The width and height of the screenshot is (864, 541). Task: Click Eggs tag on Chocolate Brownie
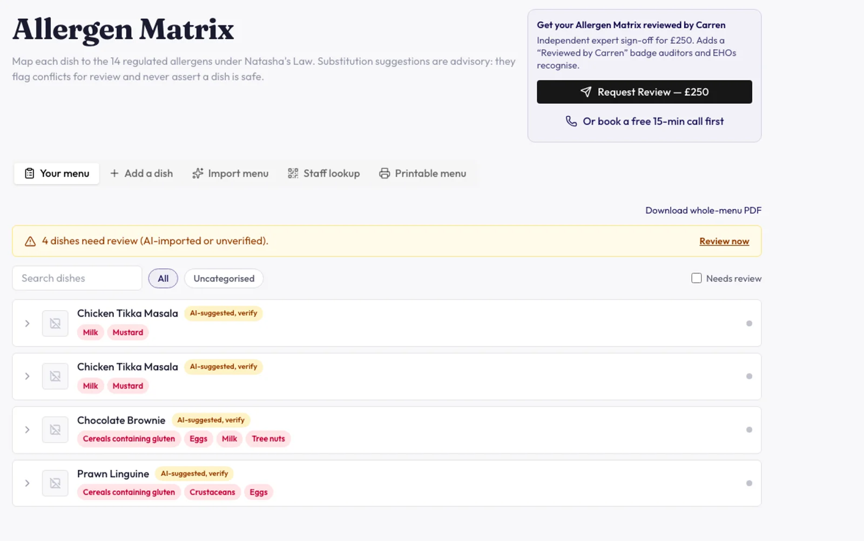point(198,438)
